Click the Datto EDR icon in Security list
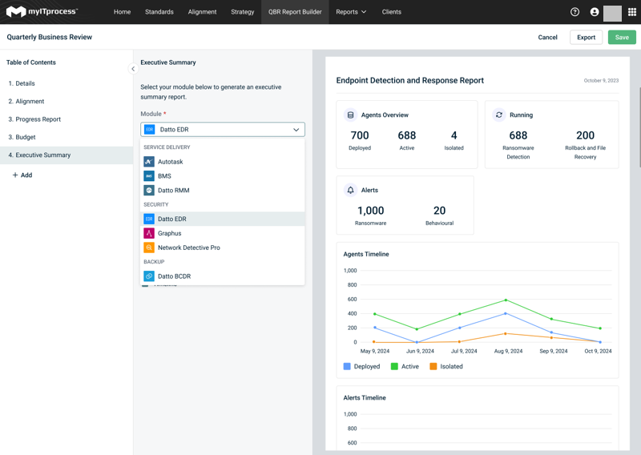Image resolution: width=641 pixels, height=455 pixels. click(x=149, y=219)
